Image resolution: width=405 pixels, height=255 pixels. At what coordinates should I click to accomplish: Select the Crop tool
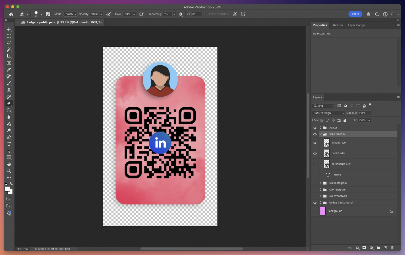[9, 56]
